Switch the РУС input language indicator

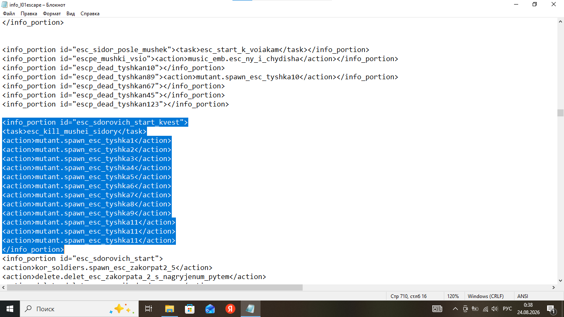(507, 309)
